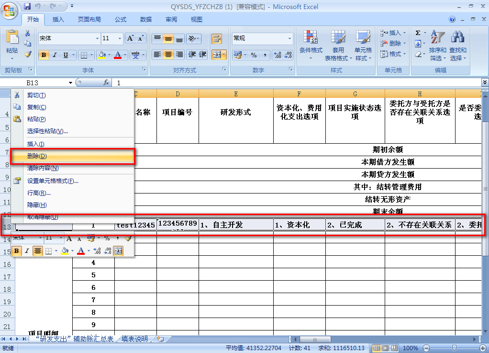Open the ribbon font size dropdown showing 11

(120, 38)
